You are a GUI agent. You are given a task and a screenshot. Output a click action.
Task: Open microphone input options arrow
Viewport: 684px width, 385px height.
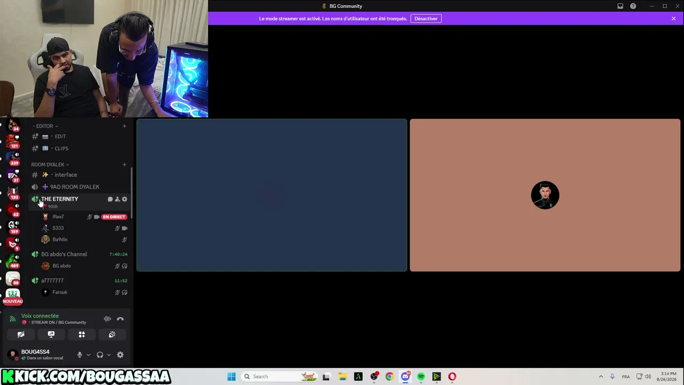(x=88, y=355)
